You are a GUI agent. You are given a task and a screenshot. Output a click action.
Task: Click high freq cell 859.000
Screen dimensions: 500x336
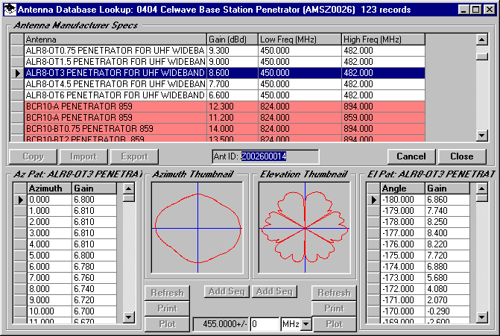[x=383, y=118]
